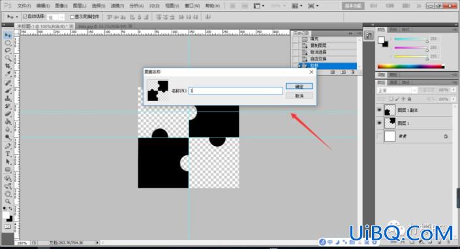Click the delete state trash icon in History panel
Image resolution: width=460 pixels, height=249 pixels.
pyautogui.click(x=352, y=72)
